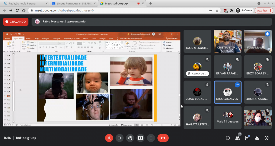Viewport: 275px width, 146px height.
Task: Open the more options three-dot menu
Action: (151, 138)
